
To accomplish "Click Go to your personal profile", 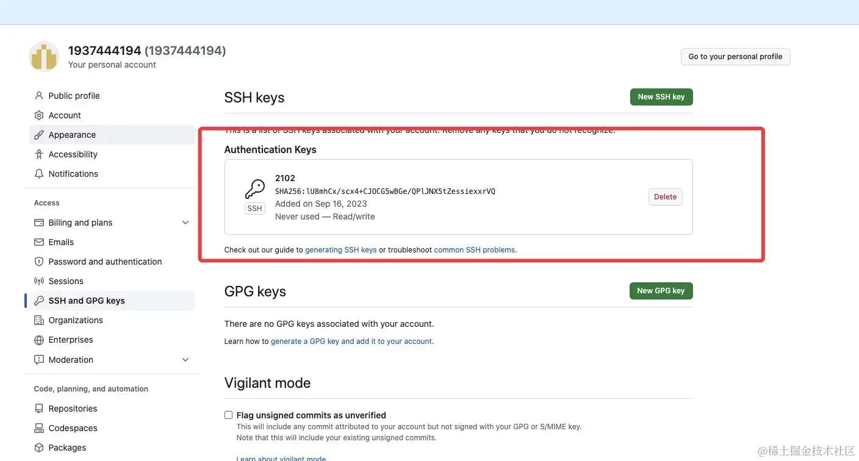I will 735,57.
